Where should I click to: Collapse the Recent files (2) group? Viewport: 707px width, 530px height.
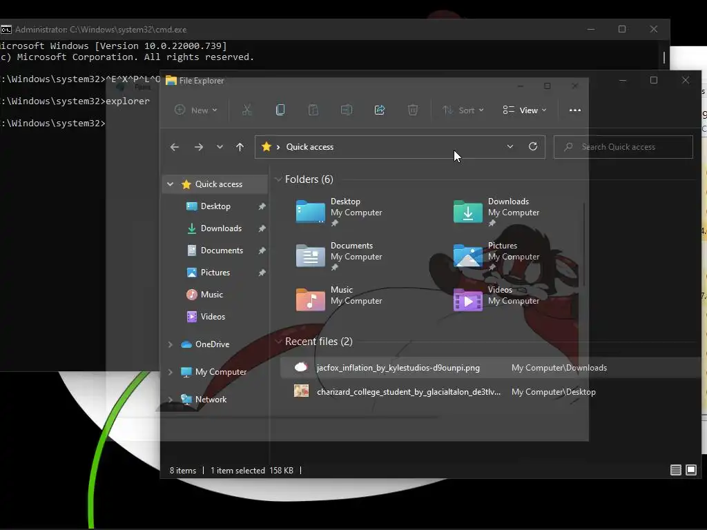point(278,342)
